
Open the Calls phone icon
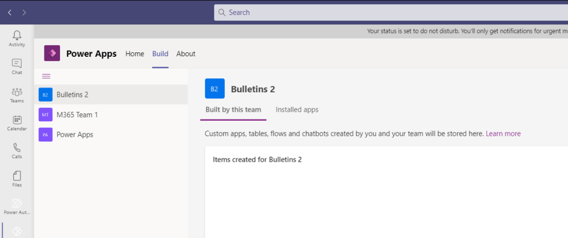tap(17, 150)
